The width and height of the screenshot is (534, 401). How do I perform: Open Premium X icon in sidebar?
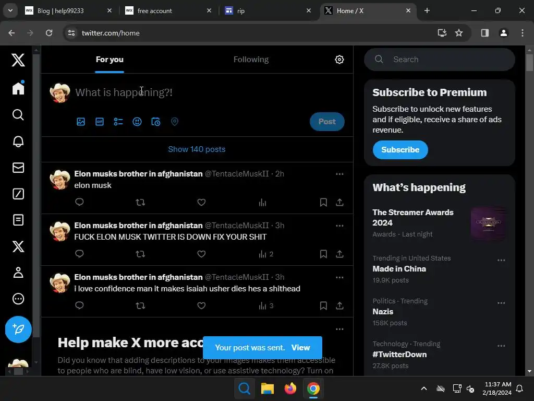coord(18,246)
